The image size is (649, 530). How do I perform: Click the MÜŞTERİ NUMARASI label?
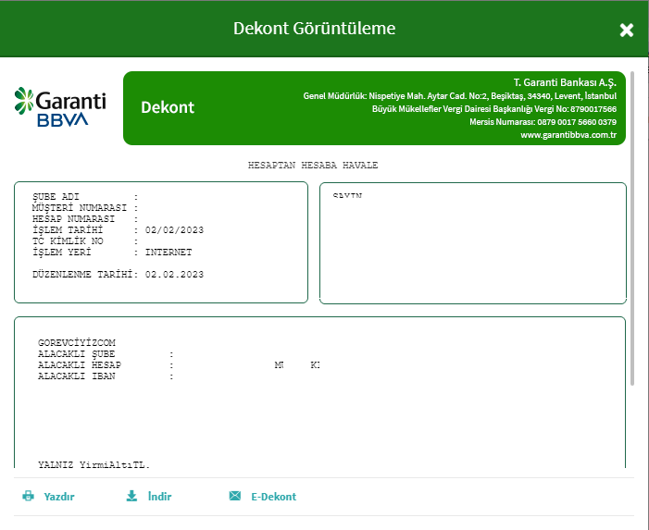(x=80, y=207)
